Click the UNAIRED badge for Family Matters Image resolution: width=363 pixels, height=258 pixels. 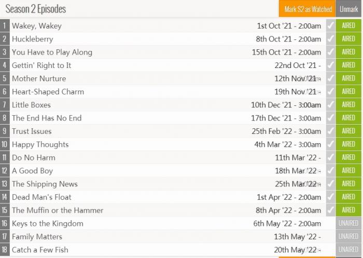coord(348,237)
